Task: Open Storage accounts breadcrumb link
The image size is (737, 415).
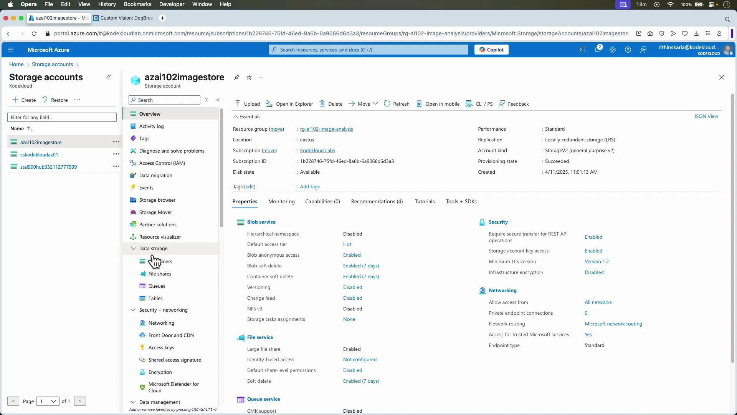Action: 52,64
